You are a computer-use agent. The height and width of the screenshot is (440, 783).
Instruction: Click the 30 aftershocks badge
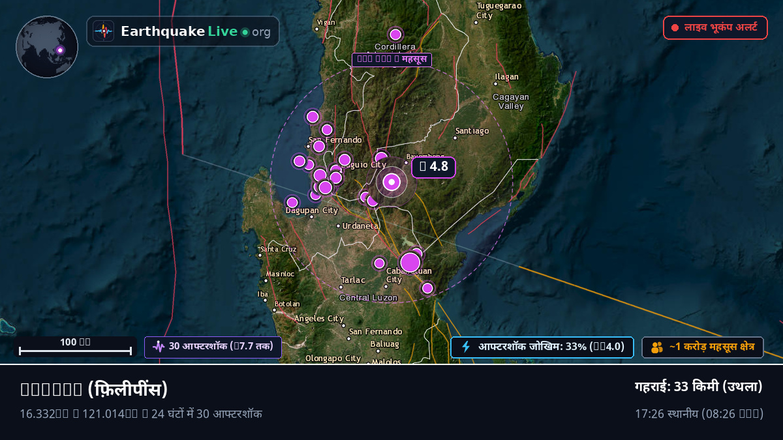(213, 347)
